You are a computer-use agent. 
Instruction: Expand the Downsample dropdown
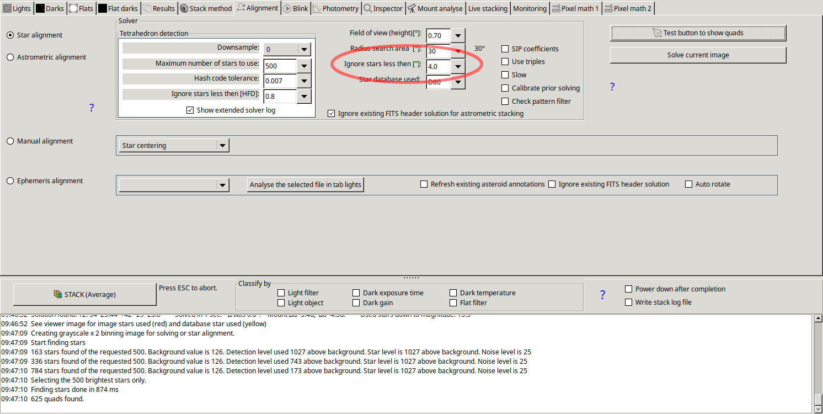(304, 49)
